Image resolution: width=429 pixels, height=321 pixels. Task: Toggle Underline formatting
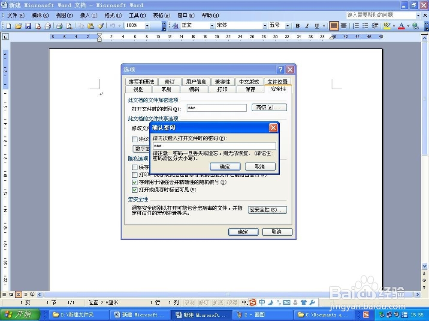(317, 26)
